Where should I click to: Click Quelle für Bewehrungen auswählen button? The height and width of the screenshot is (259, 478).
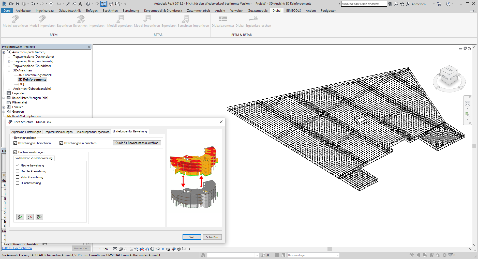pyautogui.click(x=137, y=143)
